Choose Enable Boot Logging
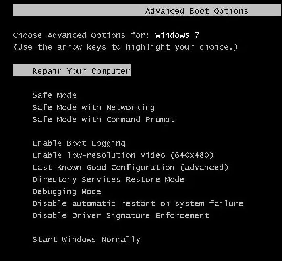Screen dimensions: 282x261 click(79, 143)
